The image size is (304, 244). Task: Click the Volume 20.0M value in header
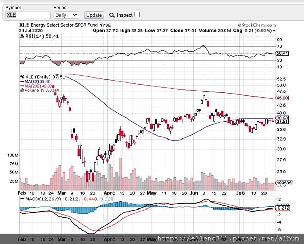pyautogui.click(x=215, y=30)
